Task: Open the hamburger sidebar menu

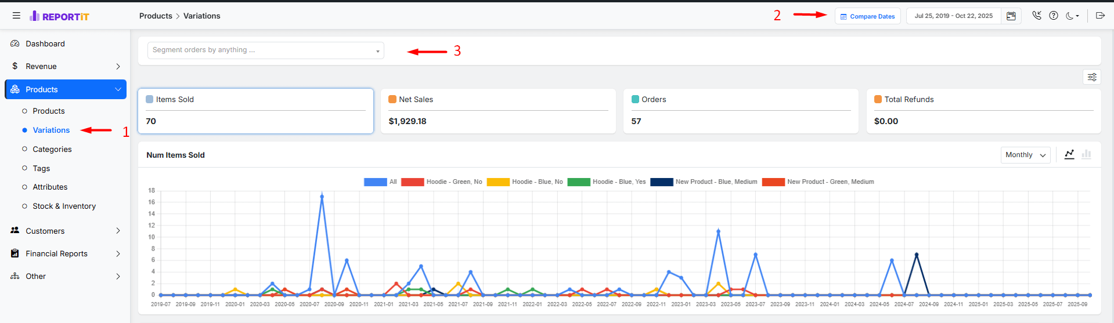Action: point(16,16)
